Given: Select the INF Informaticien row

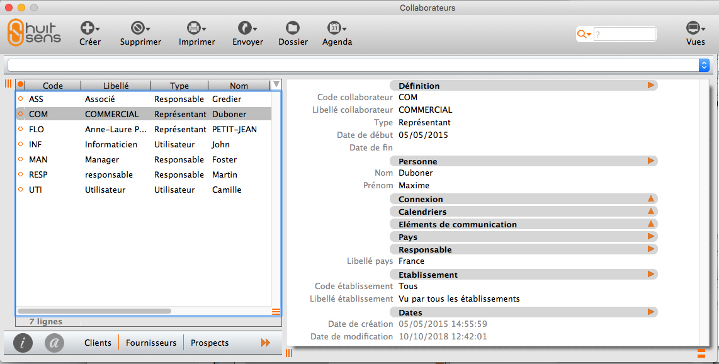Looking at the screenshot, I should pos(144,144).
